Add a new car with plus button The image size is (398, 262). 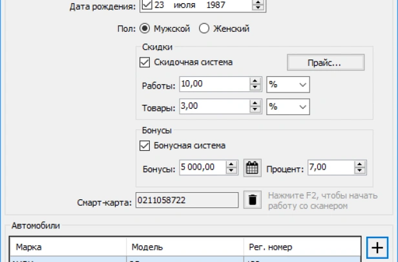(375, 246)
